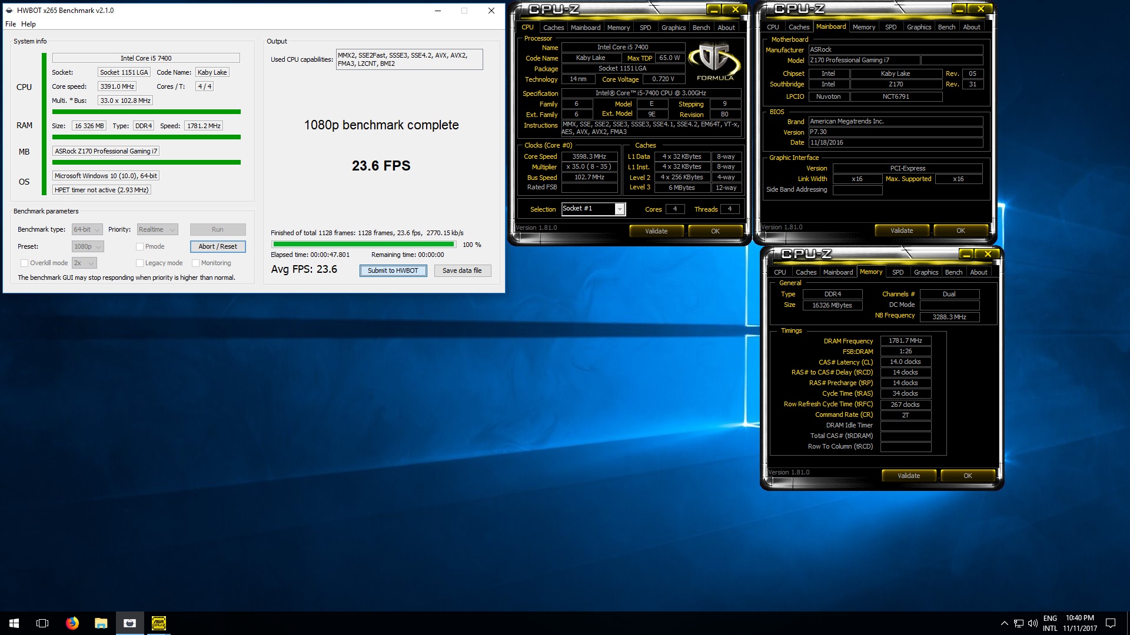The image size is (1130, 635).
Task: Click the Submit to HWBOT button
Action: tap(393, 270)
